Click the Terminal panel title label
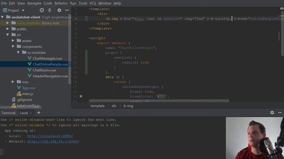Viewport: 284px width, 159px height. pyautogui.click(x=9, y=113)
